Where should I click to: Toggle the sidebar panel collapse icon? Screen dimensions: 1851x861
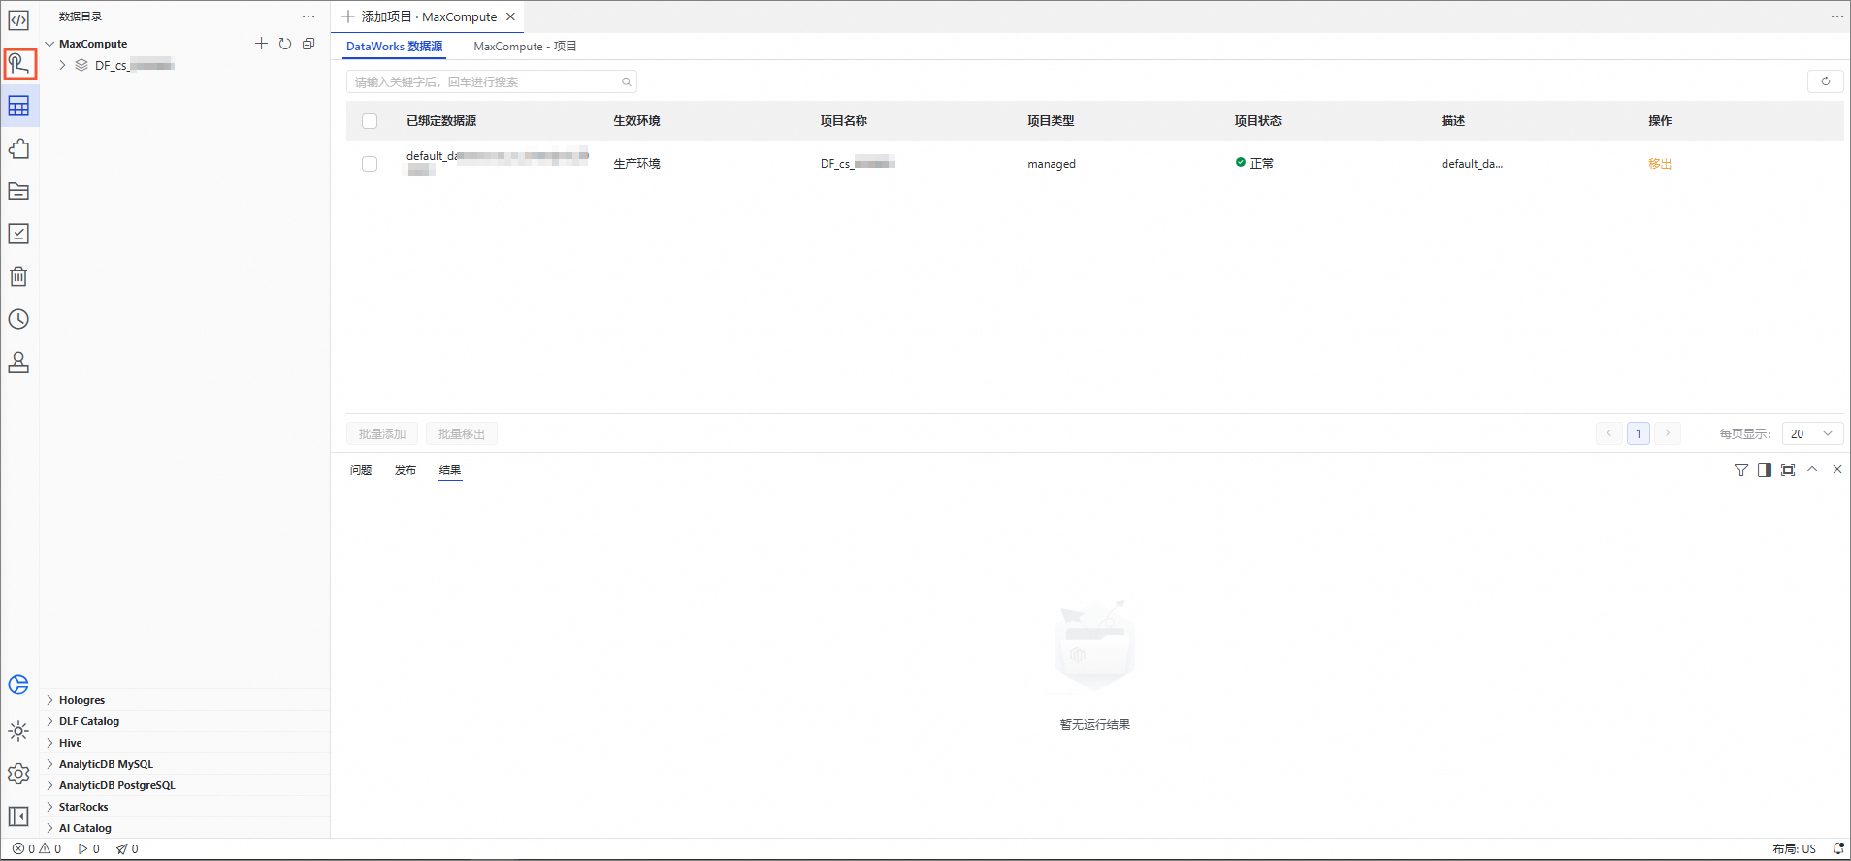click(x=18, y=816)
